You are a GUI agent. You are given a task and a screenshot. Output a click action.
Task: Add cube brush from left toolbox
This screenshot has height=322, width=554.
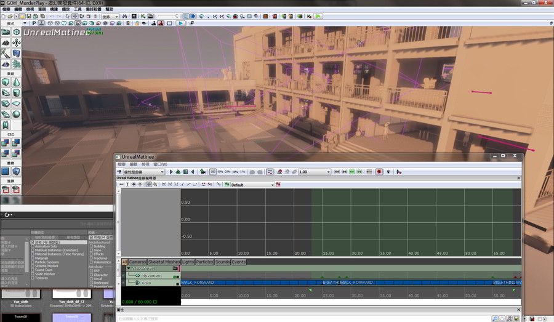(x=6, y=82)
